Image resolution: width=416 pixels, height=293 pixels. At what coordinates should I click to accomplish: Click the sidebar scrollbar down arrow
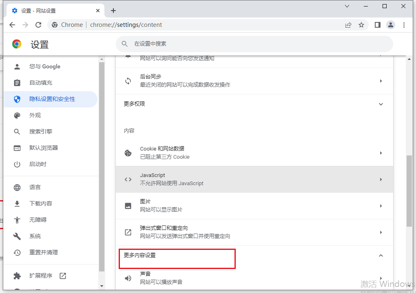pos(102,286)
